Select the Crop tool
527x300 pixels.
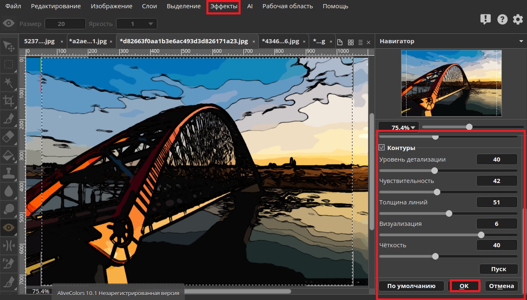(x=9, y=100)
